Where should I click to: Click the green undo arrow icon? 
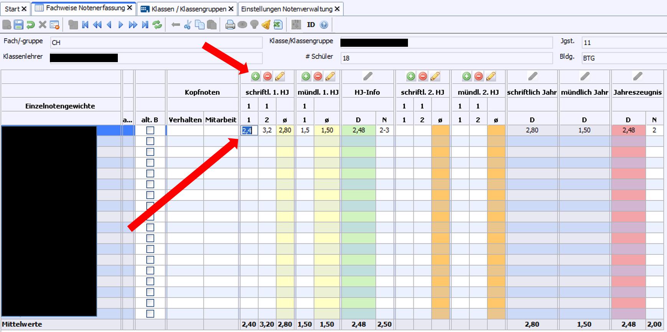tap(30, 25)
